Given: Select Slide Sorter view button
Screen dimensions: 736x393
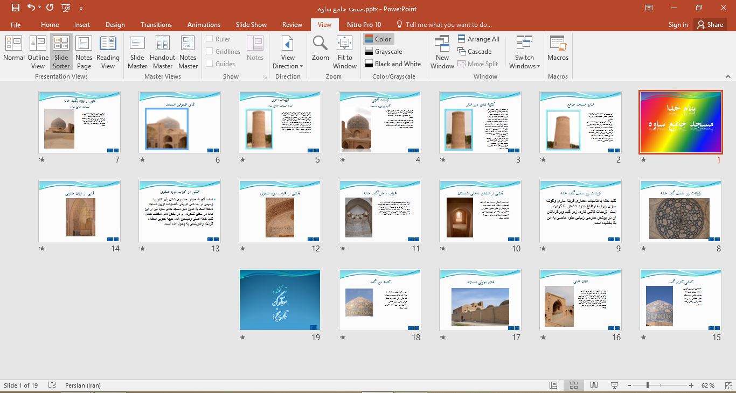Looking at the screenshot, I should [61, 52].
